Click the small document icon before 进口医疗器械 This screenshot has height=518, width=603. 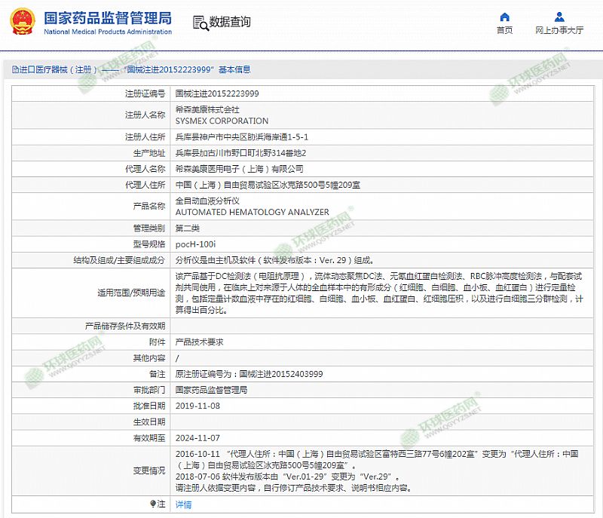(14, 69)
